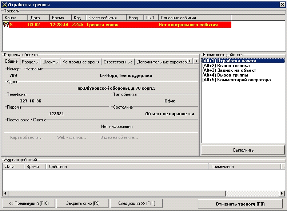Close the Отработка тревоги window
The width and height of the screenshot is (287, 211).
pyautogui.click(x=282, y=5)
